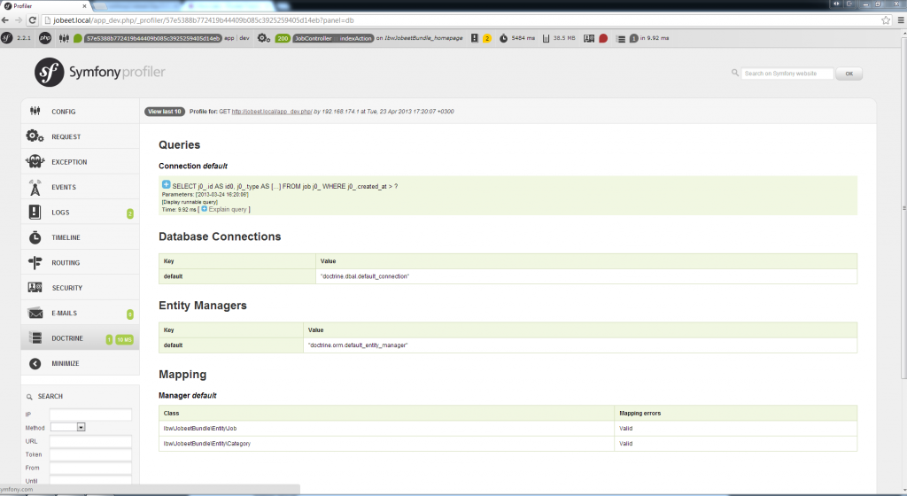Focus the Search on Symfony website field
Viewport: 907px width, 496px height.
coord(787,74)
